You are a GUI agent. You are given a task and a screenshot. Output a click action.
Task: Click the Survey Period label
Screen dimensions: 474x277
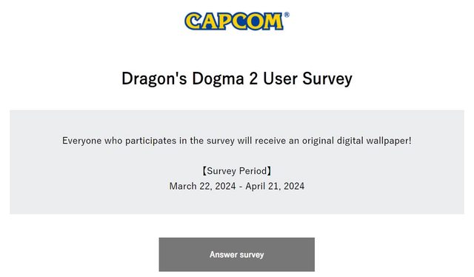point(237,171)
